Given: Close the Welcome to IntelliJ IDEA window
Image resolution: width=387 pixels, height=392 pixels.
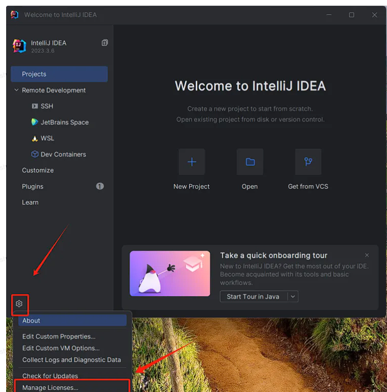Looking at the screenshot, I should click(x=375, y=15).
